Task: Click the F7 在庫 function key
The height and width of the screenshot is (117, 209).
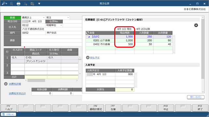Action: click(x=113, y=108)
